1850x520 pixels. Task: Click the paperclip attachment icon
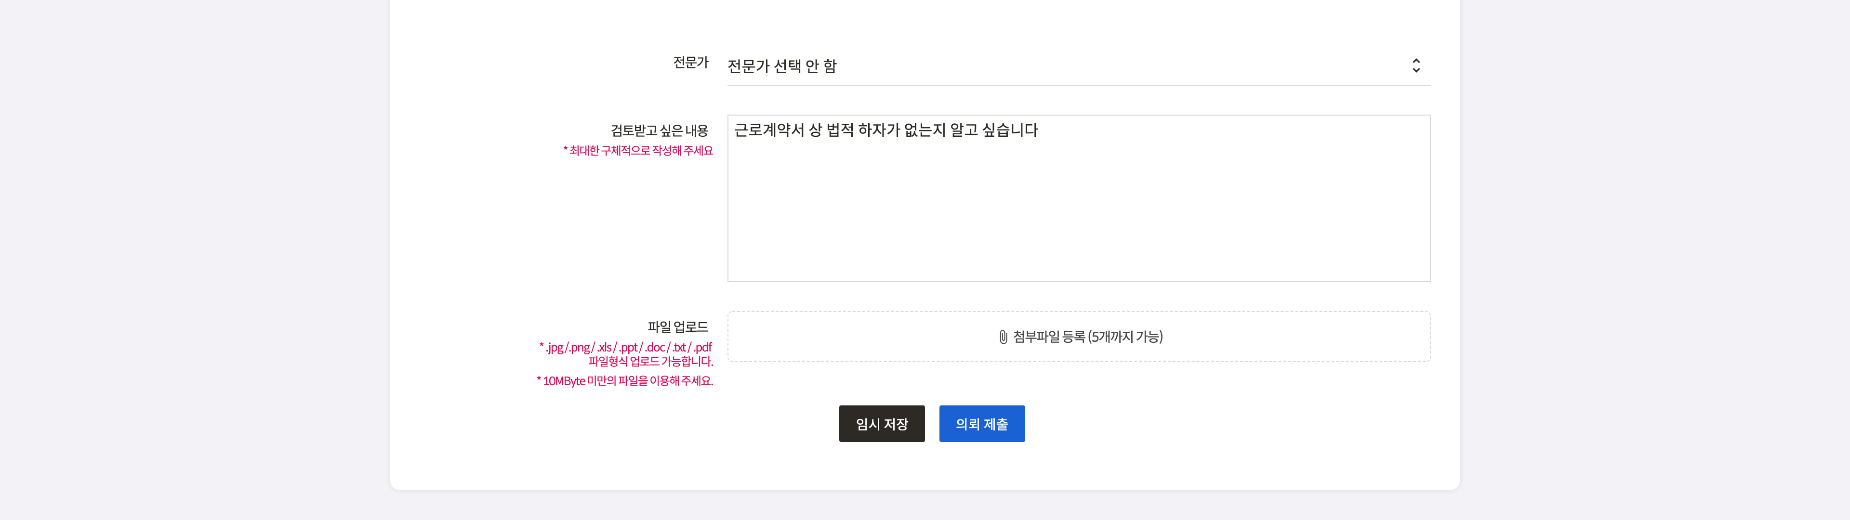1003,337
